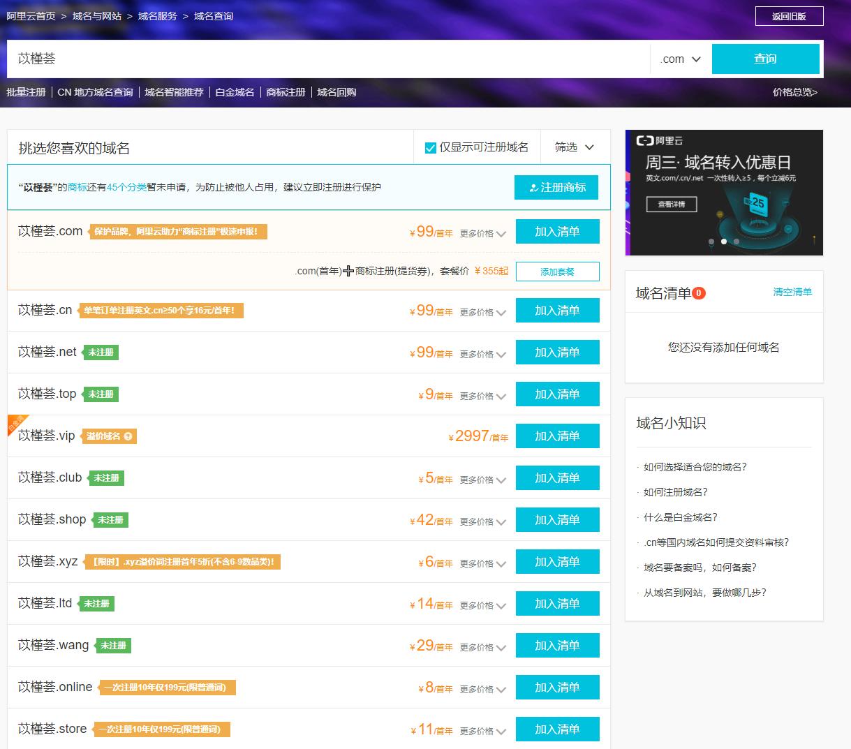Click the 商标 link in the notice
Image resolution: width=851 pixels, height=749 pixels.
pyautogui.click(x=77, y=187)
